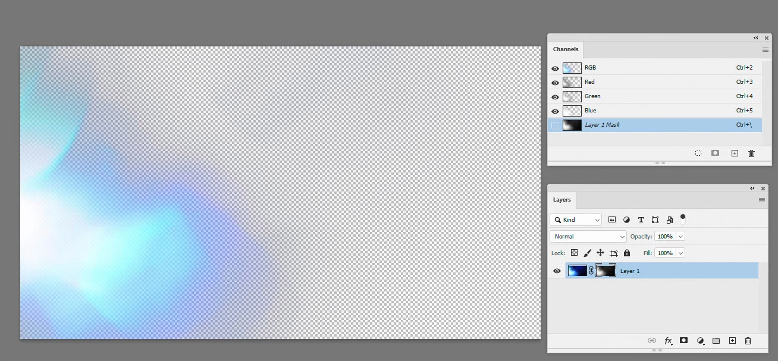Screen dimensions: 778x361
Task: Create new fill or adjustment layer
Action: (701, 341)
